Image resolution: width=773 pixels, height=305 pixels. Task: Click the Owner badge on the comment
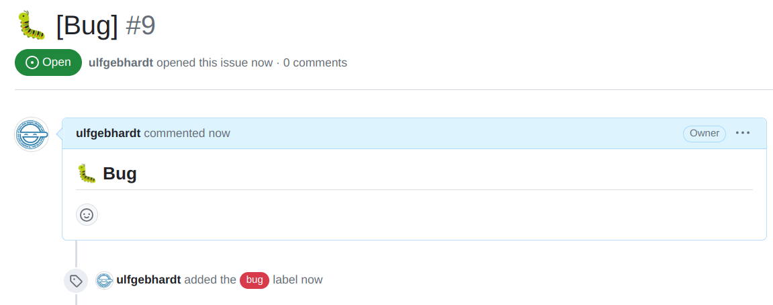click(x=704, y=133)
